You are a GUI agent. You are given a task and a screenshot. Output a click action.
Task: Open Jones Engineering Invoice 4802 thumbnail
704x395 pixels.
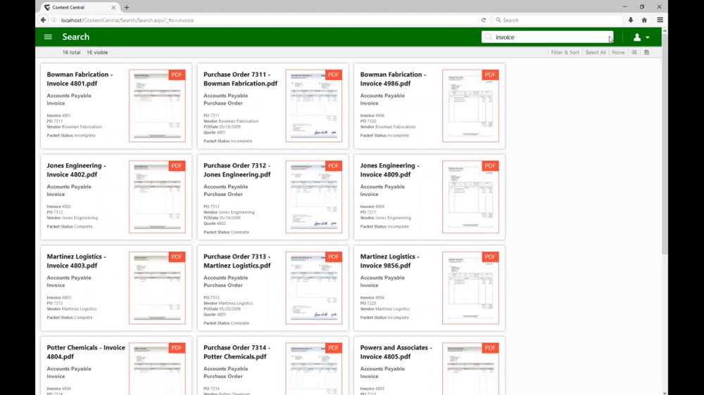(157, 197)
